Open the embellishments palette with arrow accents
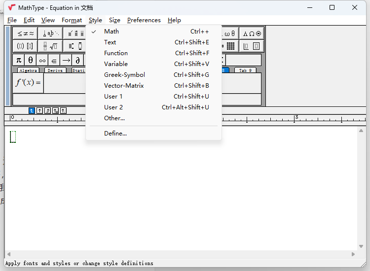The height and width of the screenshot is (271, 370). [75, 33]
